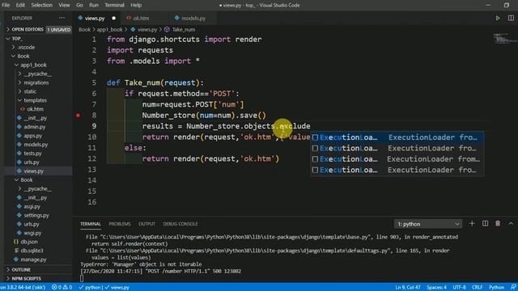The image size is (518, 291).
Task: Open models.py in the file tree
Action: click(36, 145)
